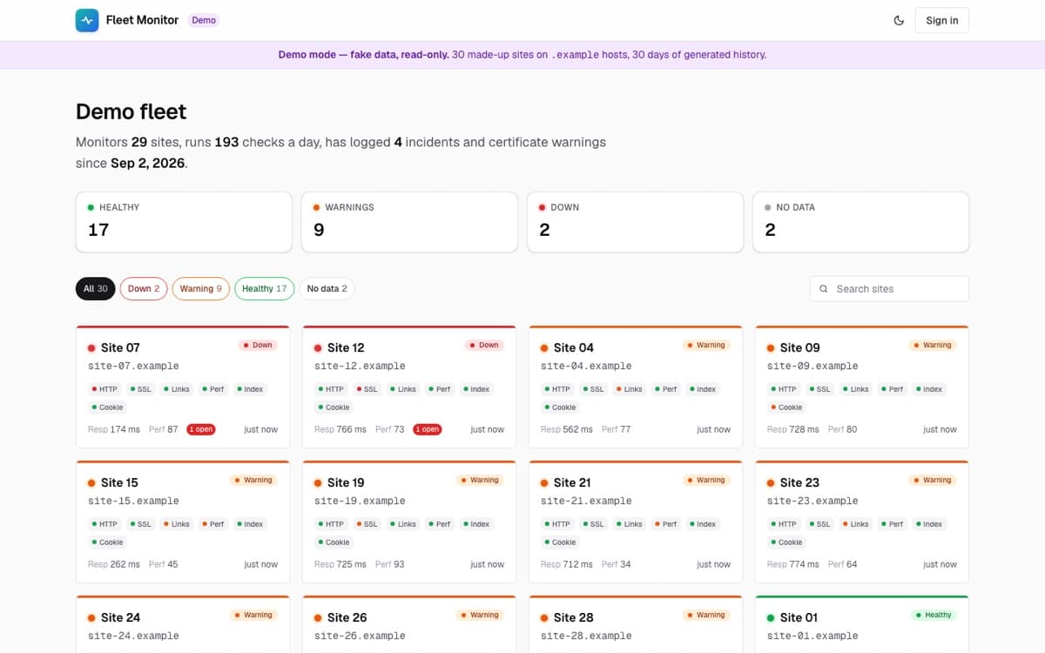Toggle dark mode moon icon
Screen dimensions: 1045x653
(x=899, y=20)
